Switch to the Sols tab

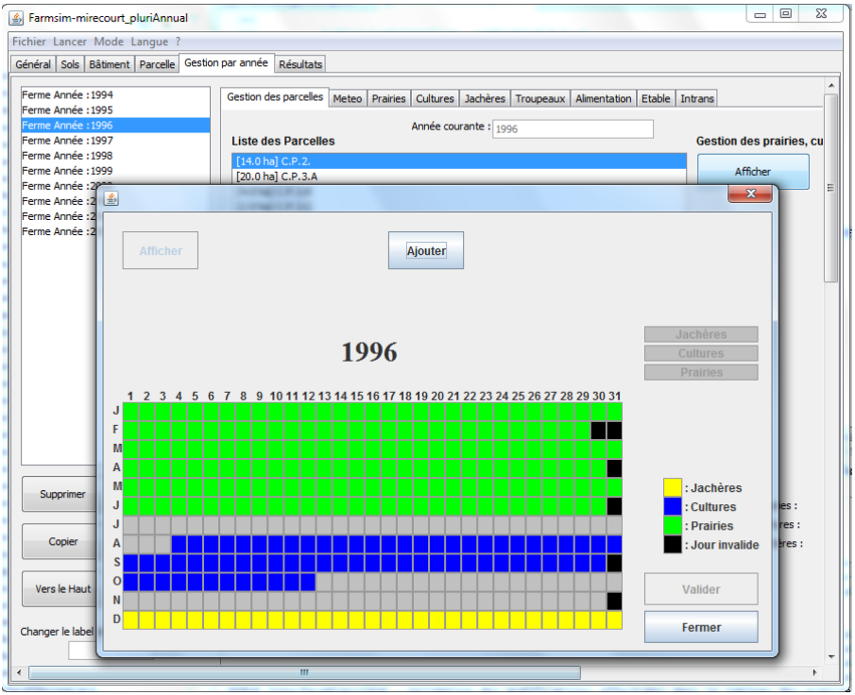pyautogui.click(x=70, y=64)
